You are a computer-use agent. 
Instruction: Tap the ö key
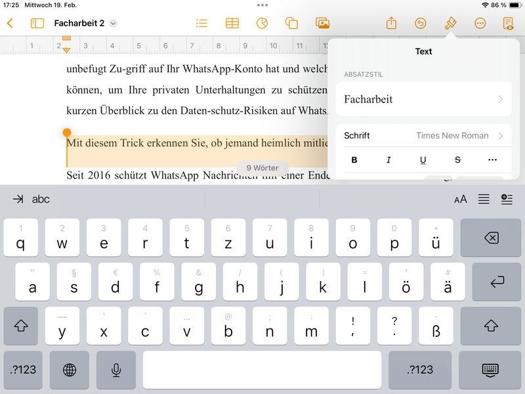pos(406,282)
